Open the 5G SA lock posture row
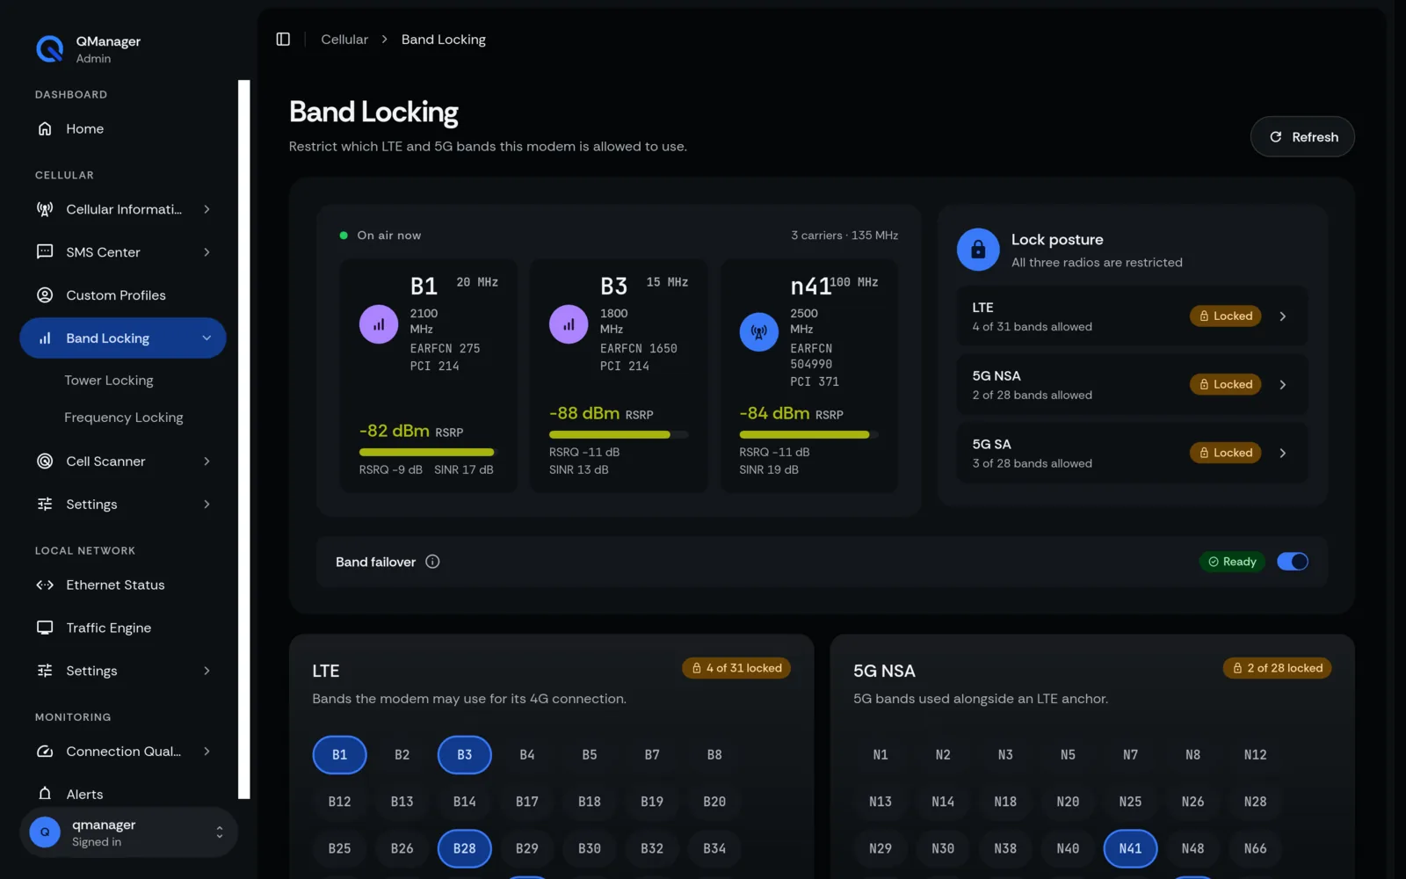Viewport: 1406px width, 879px height. point(1132,454)
